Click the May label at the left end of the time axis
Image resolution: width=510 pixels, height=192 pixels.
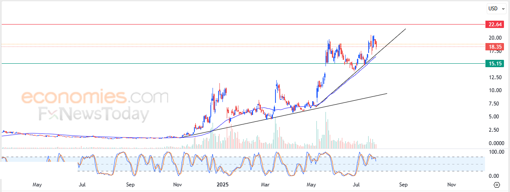[x=37, y=185]
